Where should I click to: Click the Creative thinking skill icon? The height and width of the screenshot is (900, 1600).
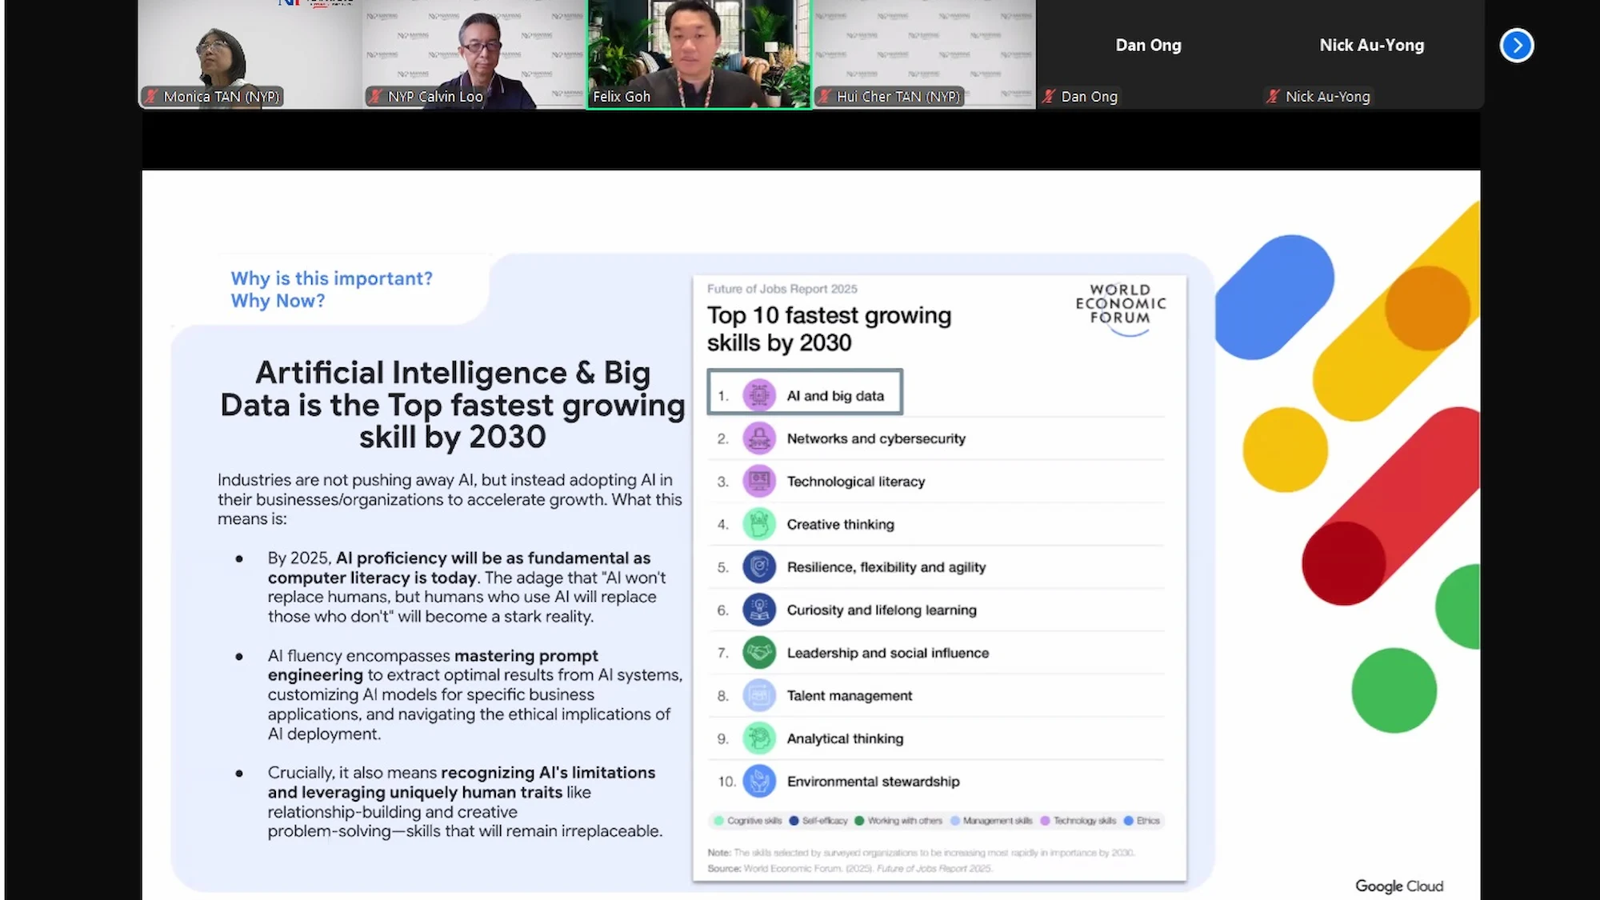tap(758, 524)
